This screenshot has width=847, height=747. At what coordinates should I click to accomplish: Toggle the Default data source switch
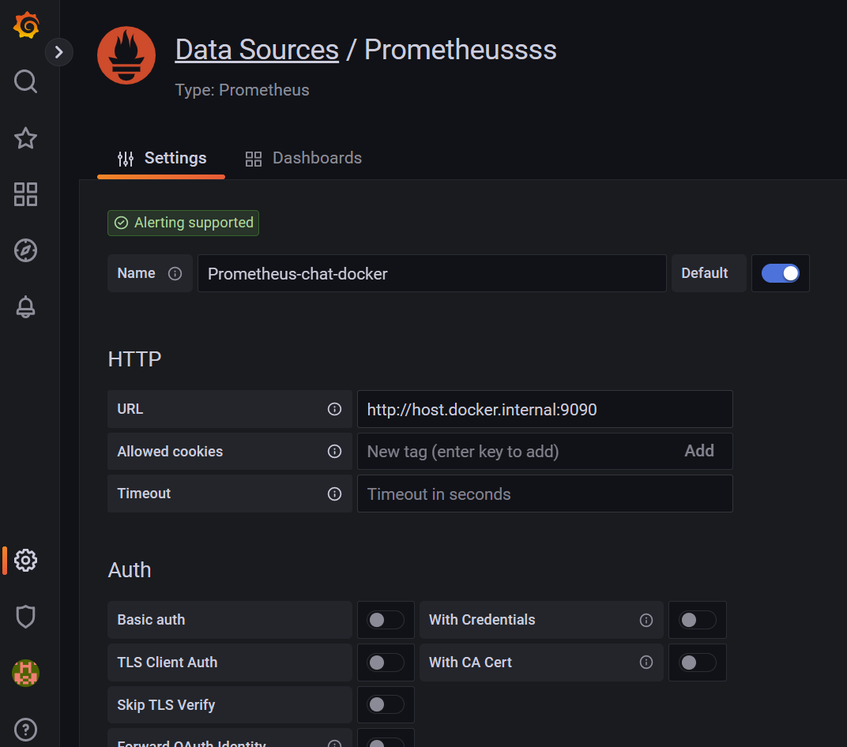[781, 273]
